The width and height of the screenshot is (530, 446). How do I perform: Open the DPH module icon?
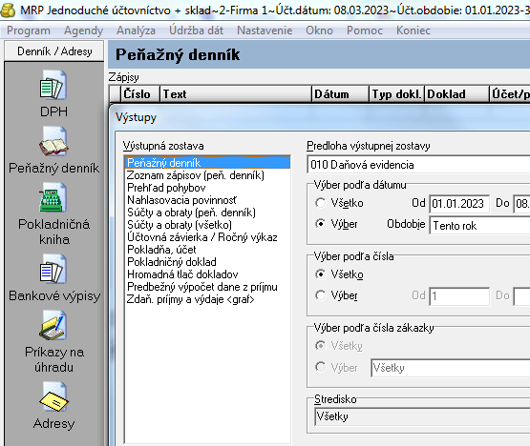click(53, 85)
